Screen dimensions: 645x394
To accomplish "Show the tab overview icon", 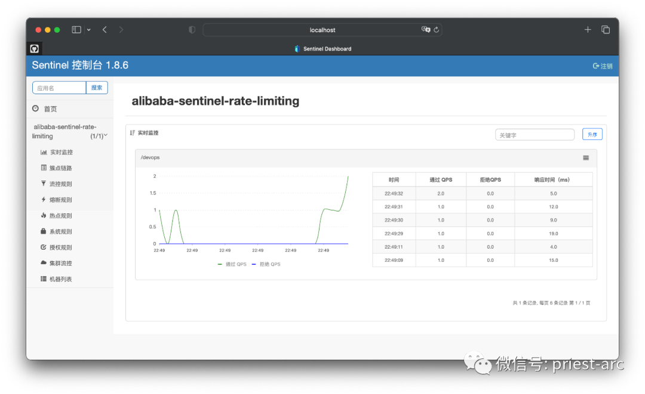I will coord(606,30).
